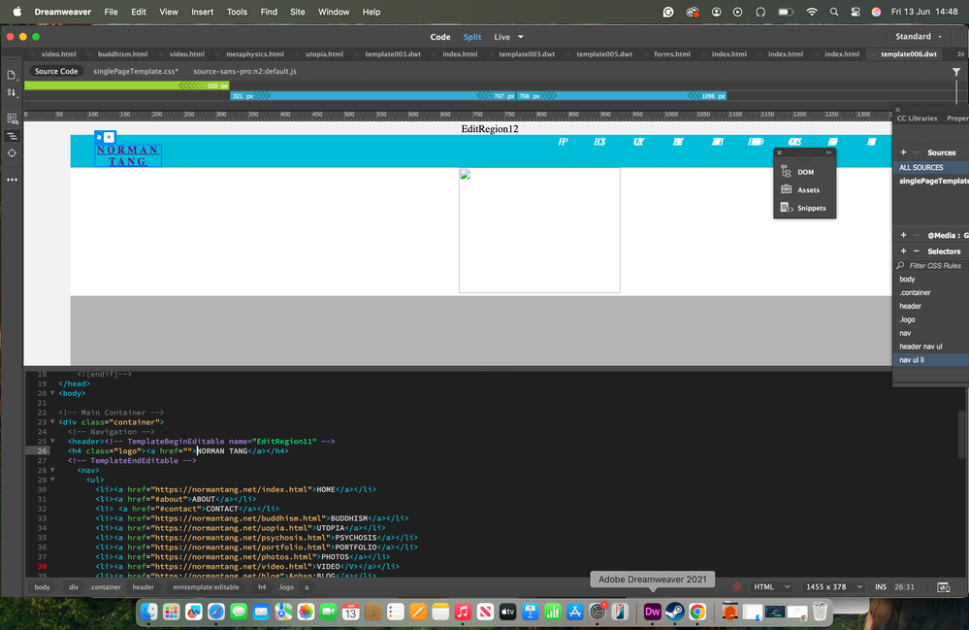Collapse the header tag at line 25
Viewport: 969px width, 630px height.
pos(52,442)
